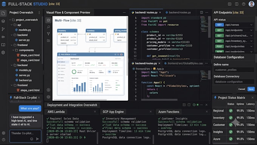Click the preview horizontal scrollbar
Viewport: 257px width, 145px height.
point(80,100)
